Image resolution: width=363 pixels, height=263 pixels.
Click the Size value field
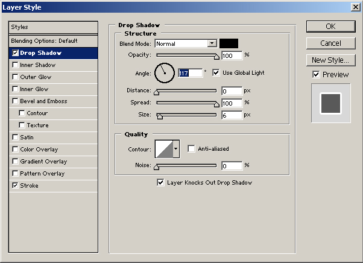[x=232, y=115]
